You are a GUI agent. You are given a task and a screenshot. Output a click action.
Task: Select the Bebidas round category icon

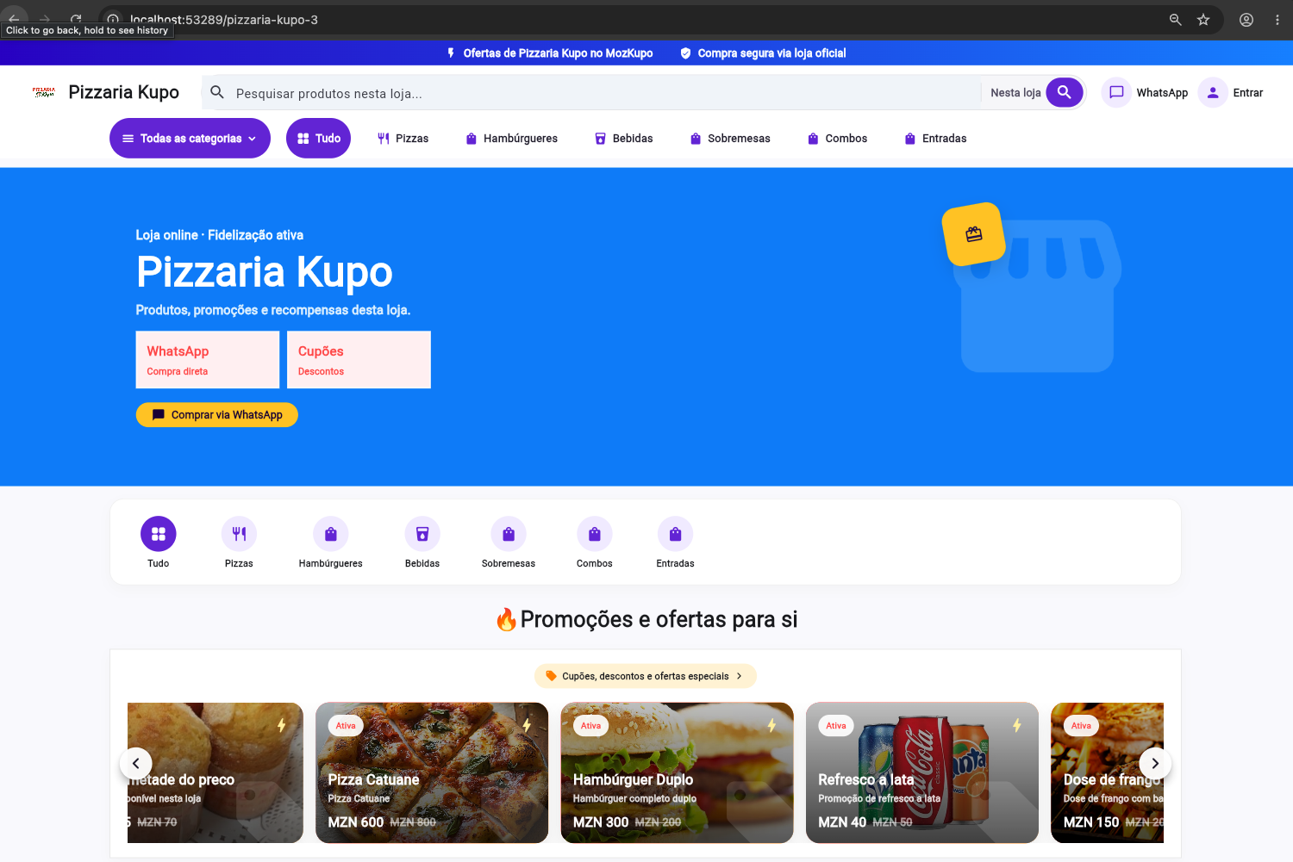point(422,534)
